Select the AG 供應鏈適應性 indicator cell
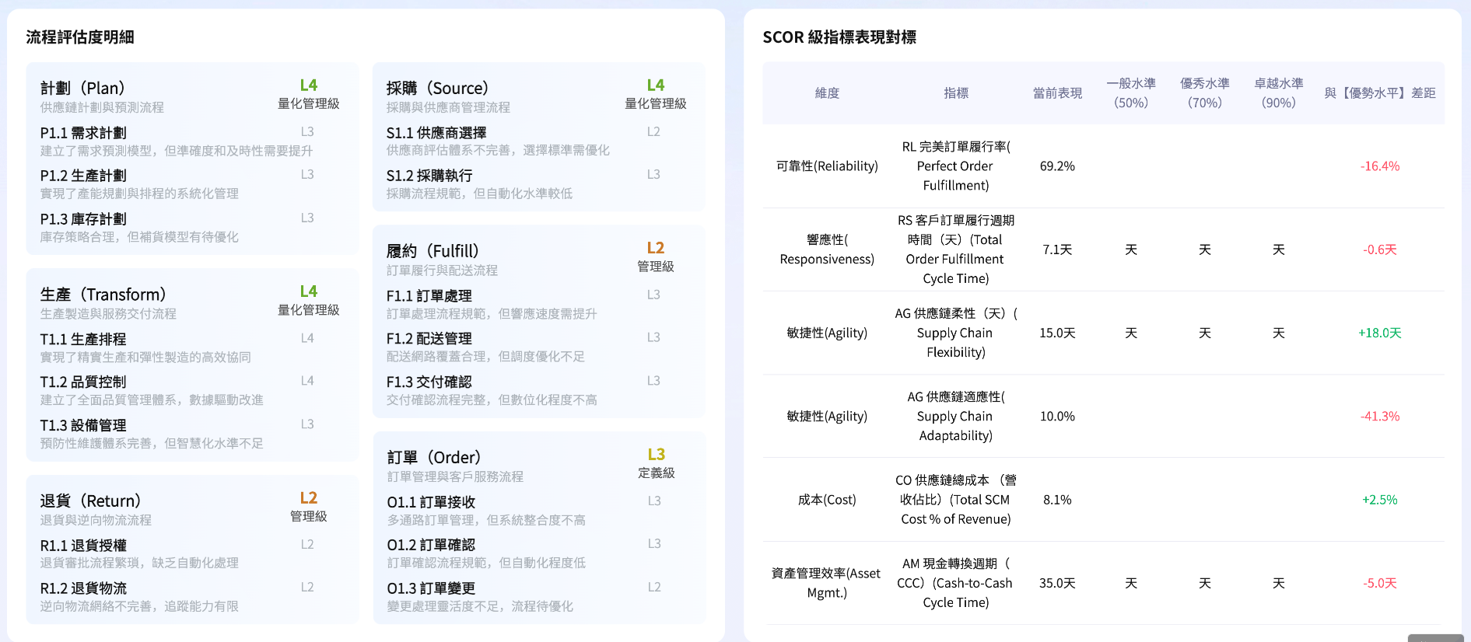 (955, 416)
